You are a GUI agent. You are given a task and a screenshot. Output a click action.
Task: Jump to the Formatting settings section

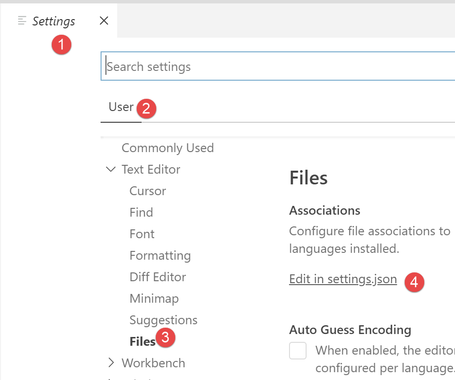click(160, 255)
